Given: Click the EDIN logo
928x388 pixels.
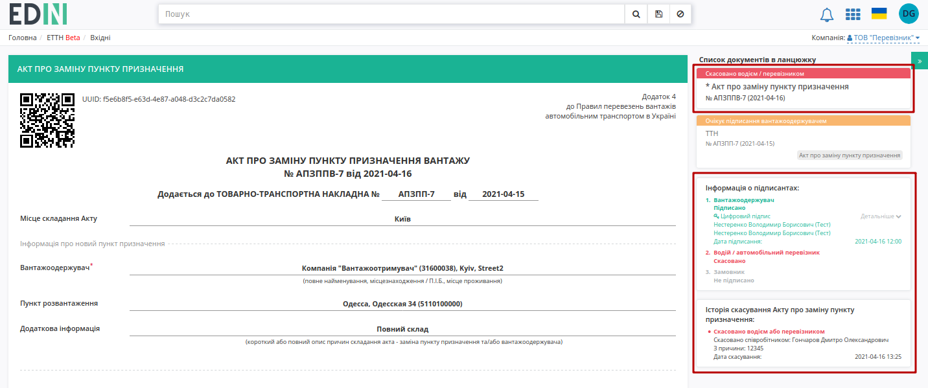Looking at the screenshot, I should tap(38, 14).
